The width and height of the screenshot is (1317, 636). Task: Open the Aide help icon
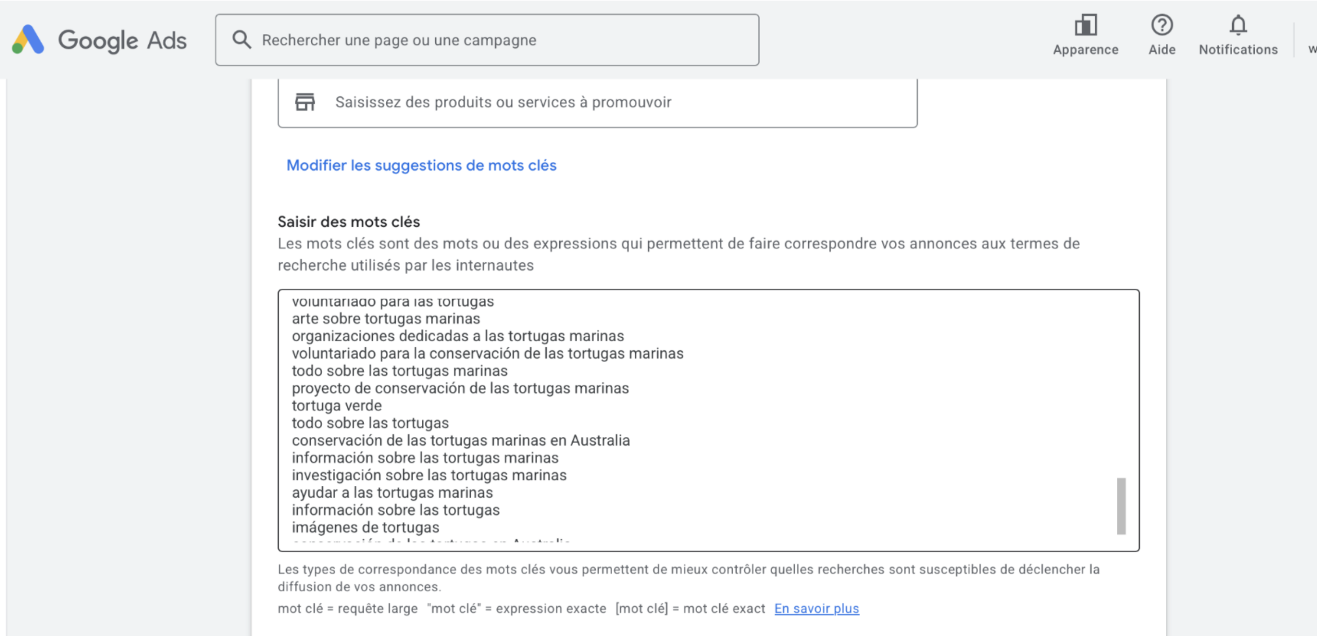(x=1162, y=25)
